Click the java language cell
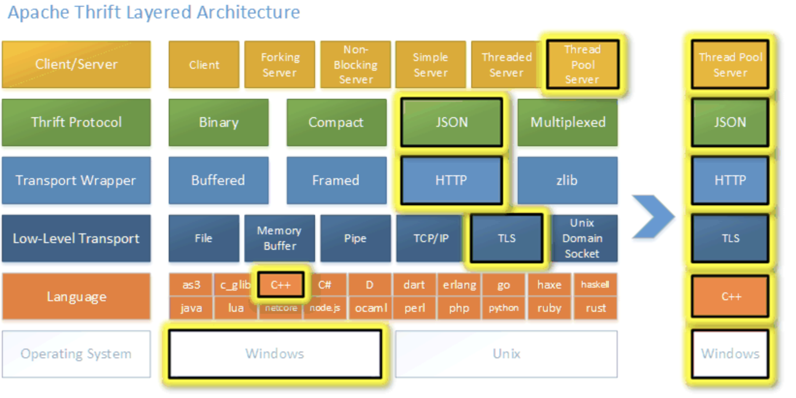The image size is (796, 398). coord(191,308)
